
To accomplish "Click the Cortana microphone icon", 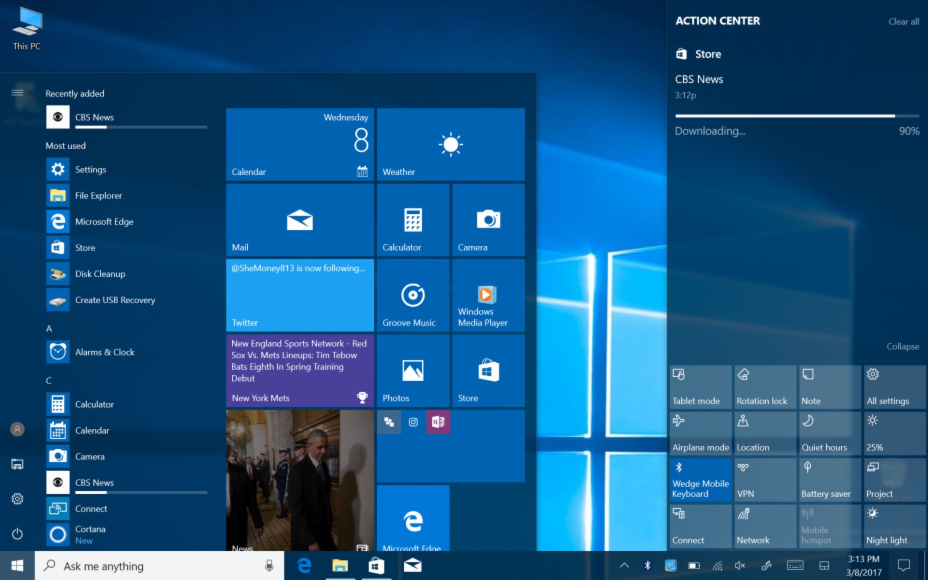I will 269,565.
